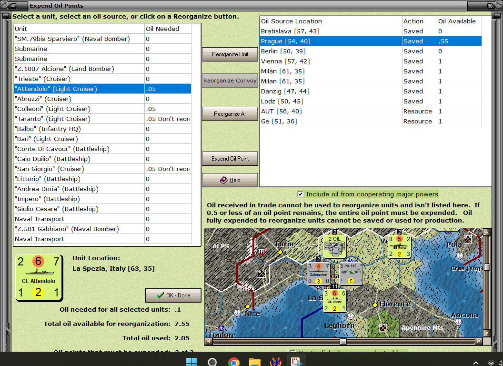Click the Toulon port anchor icon

[221, 328]
